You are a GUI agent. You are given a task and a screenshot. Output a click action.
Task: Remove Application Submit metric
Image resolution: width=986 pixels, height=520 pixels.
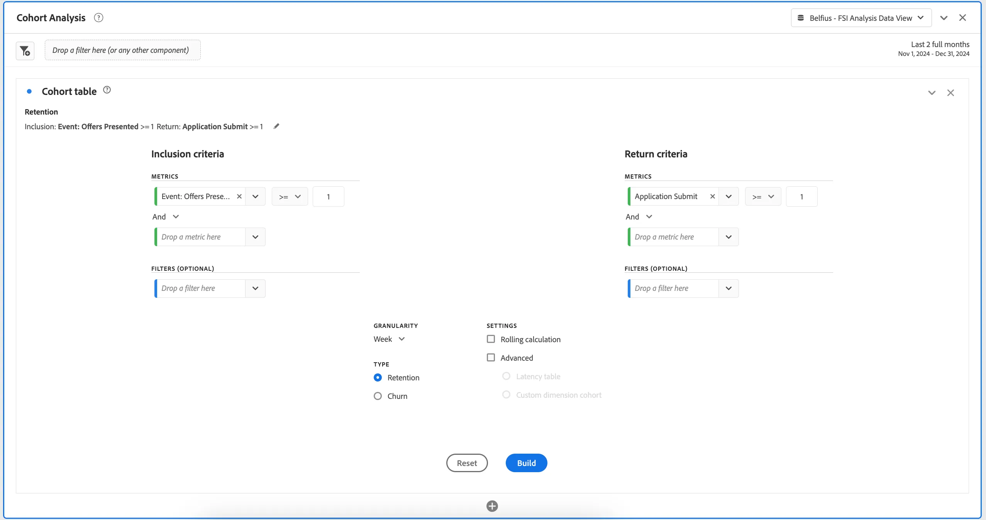pyautogui.click(x=713, y=196)
